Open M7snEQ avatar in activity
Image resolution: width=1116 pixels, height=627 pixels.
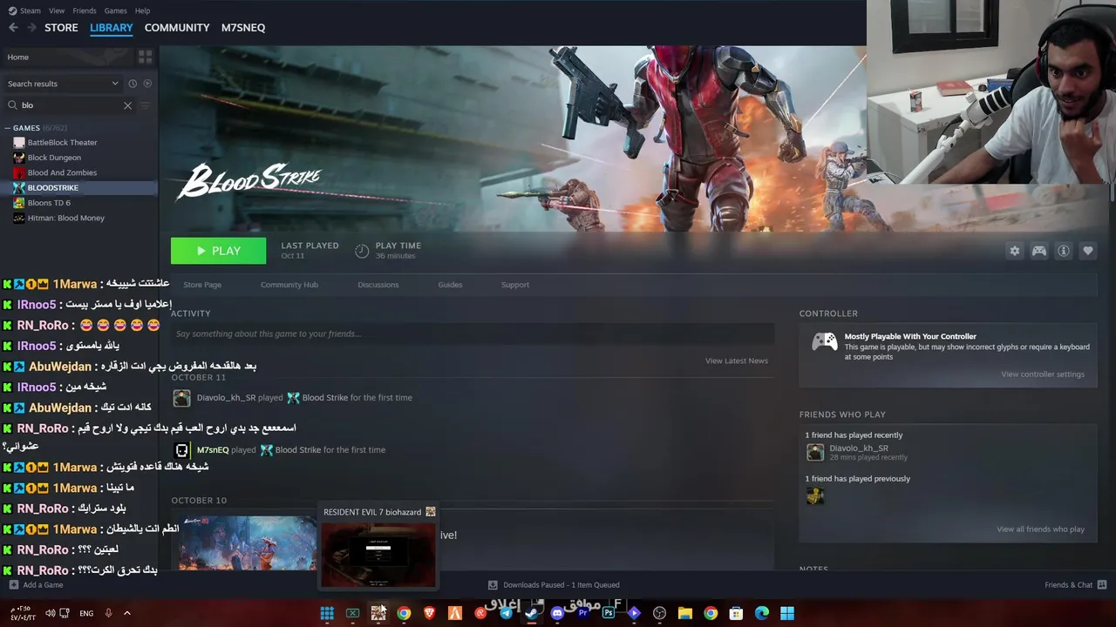click(181, 450)
